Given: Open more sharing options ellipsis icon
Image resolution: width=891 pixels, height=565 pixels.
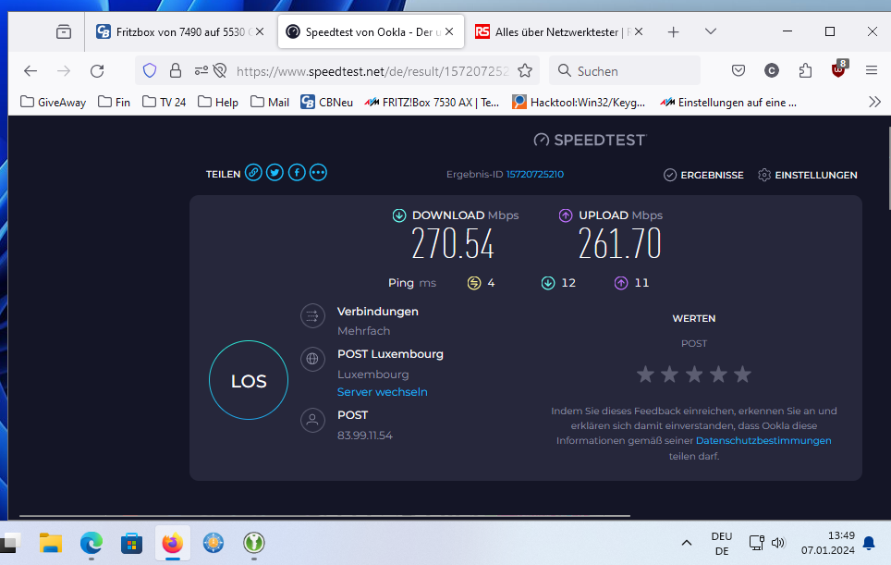Looking at the screenshot, I should 318,172.
